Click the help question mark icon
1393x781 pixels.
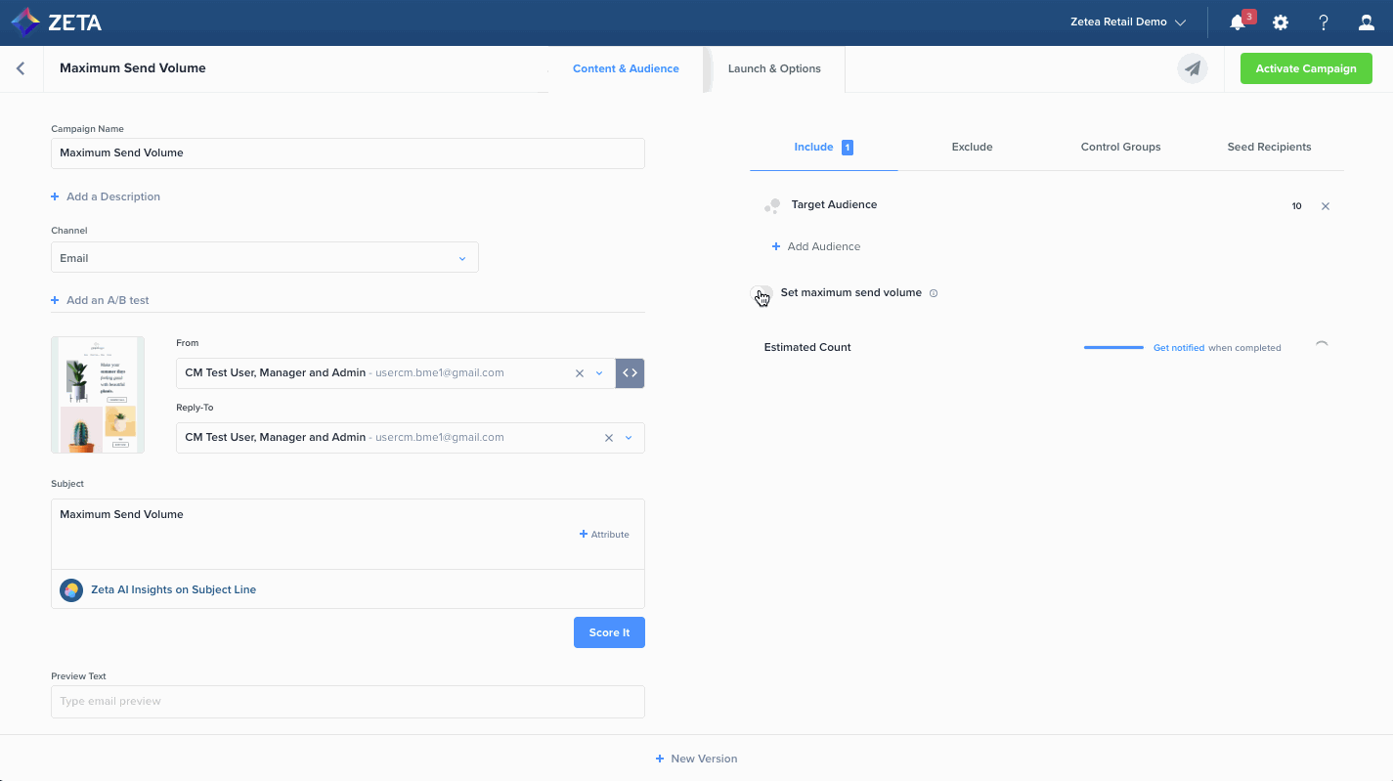point(1324,22)
